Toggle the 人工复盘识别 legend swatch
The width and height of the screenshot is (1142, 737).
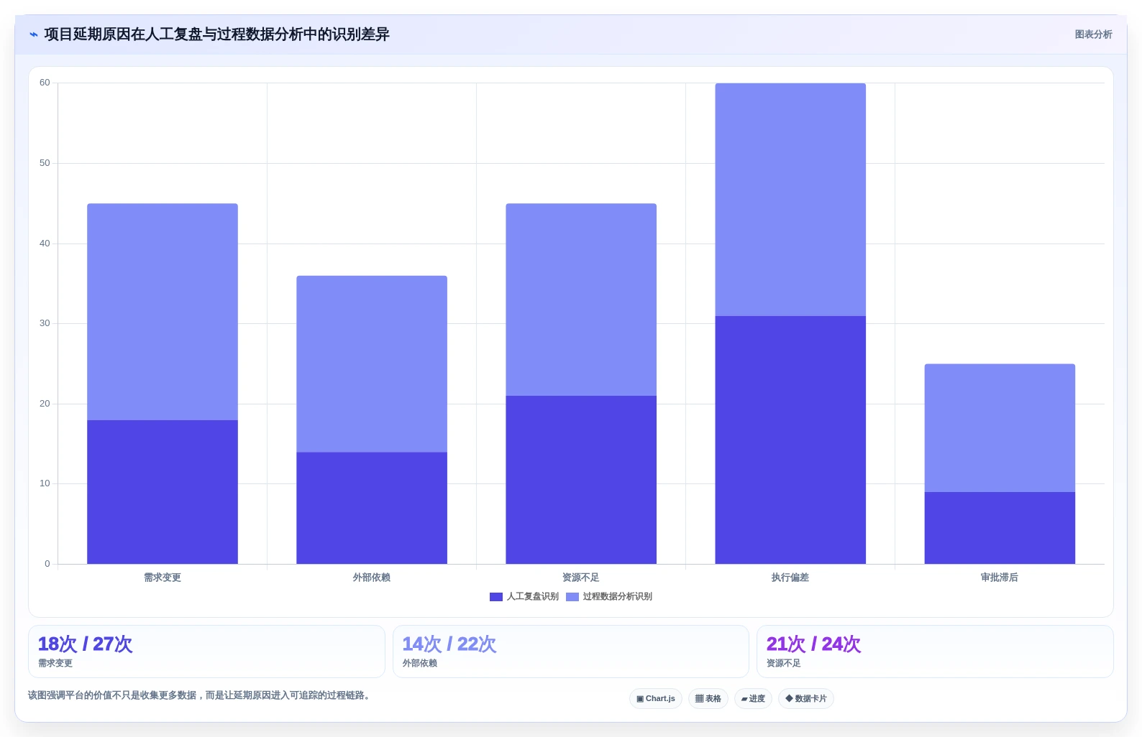tap(495, 597)
